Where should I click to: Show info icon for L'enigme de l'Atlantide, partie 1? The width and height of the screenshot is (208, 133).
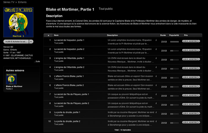[x=156, y=58]
